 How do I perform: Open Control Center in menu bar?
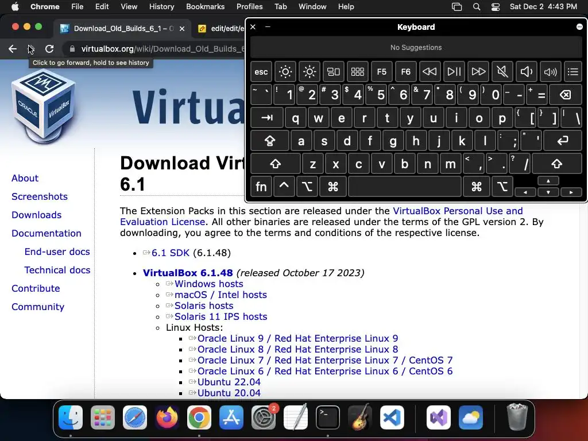tap(496, 7)
